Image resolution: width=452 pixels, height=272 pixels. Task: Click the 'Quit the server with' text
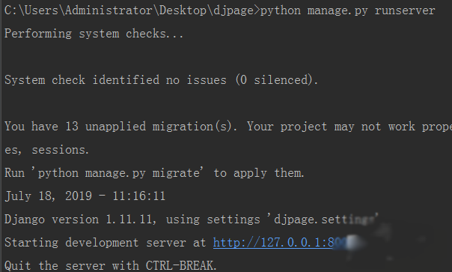coord(72,265)
